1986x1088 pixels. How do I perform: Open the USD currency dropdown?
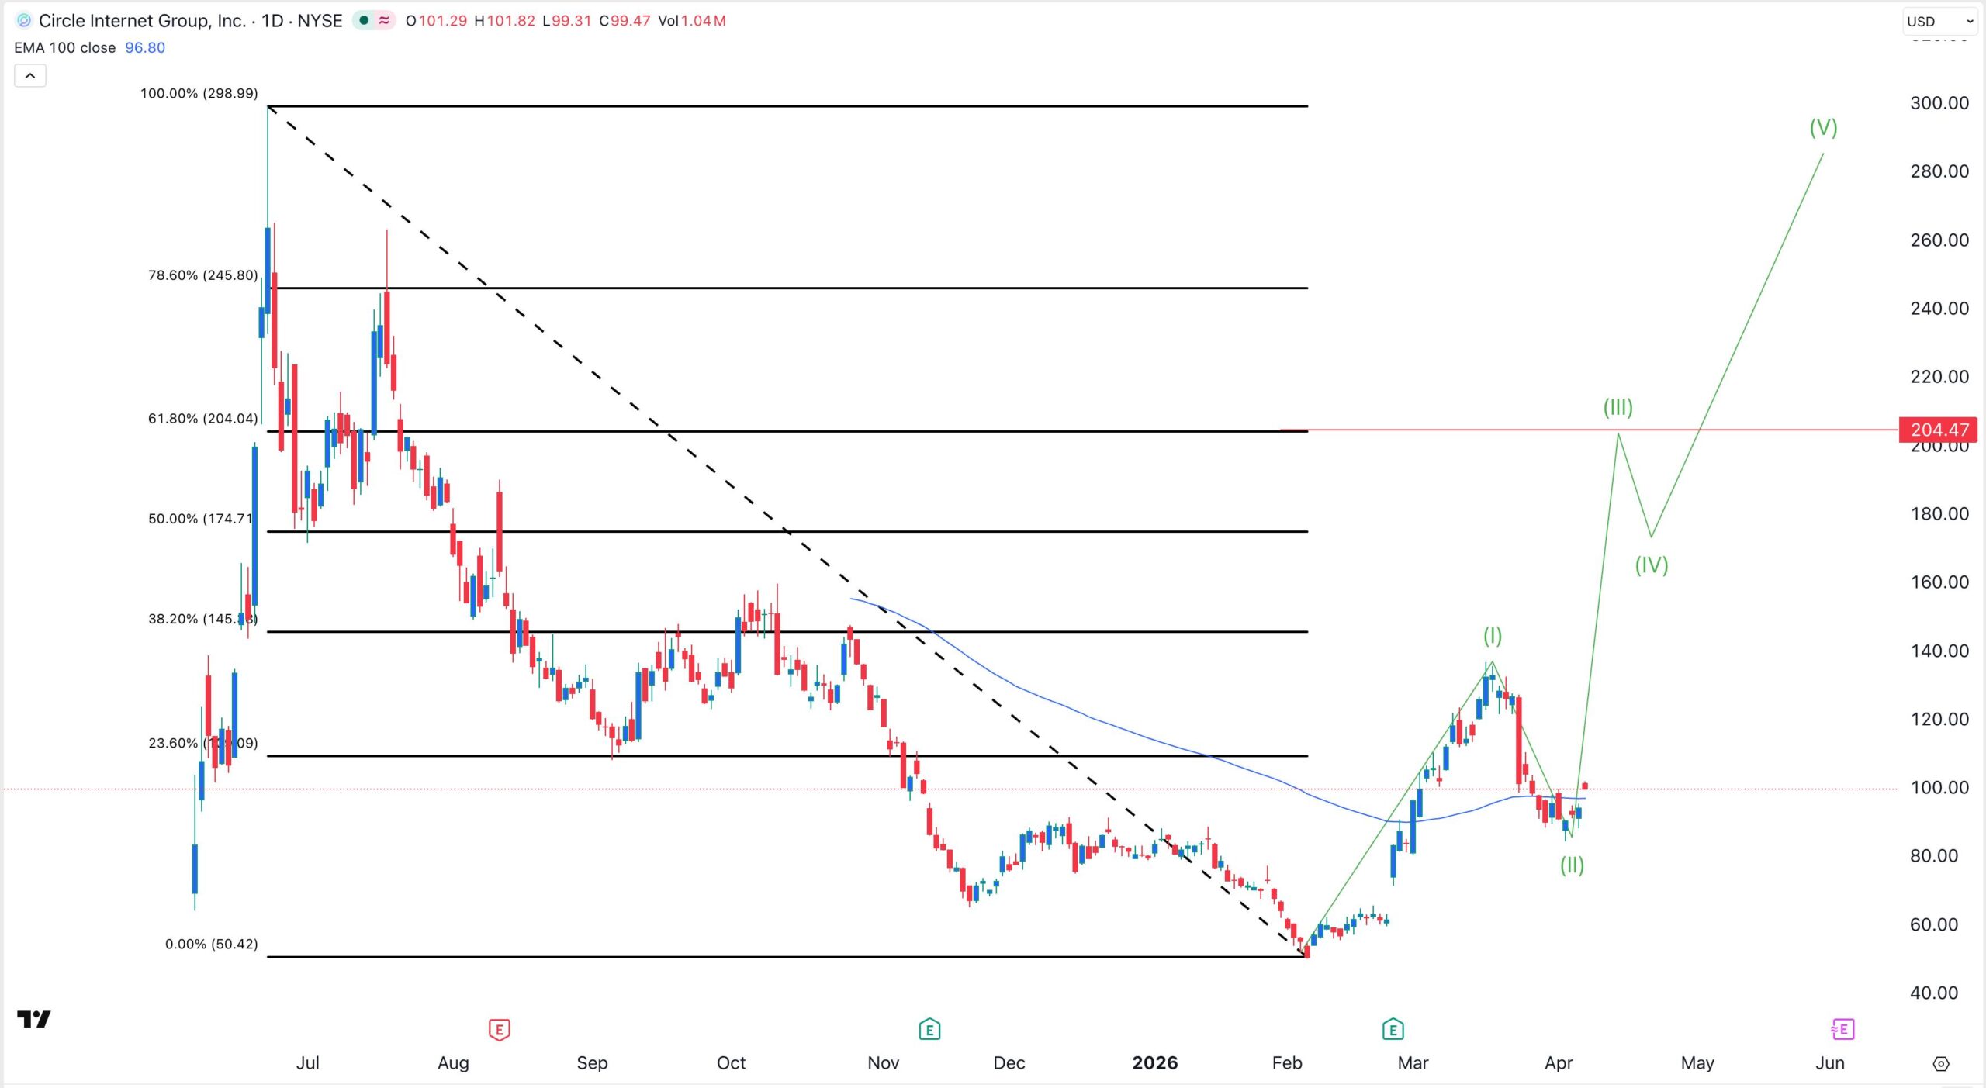point(1939,22)
